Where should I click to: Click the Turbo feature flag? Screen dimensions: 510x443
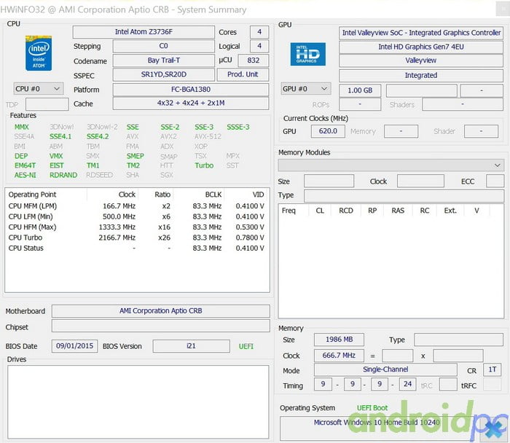click(x=204, y=165)
